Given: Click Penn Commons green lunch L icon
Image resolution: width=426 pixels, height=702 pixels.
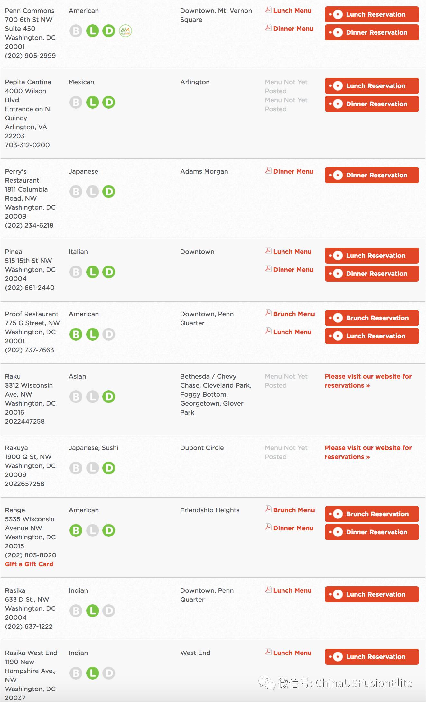Looking at the screenshot, I should tap(93, 31).
